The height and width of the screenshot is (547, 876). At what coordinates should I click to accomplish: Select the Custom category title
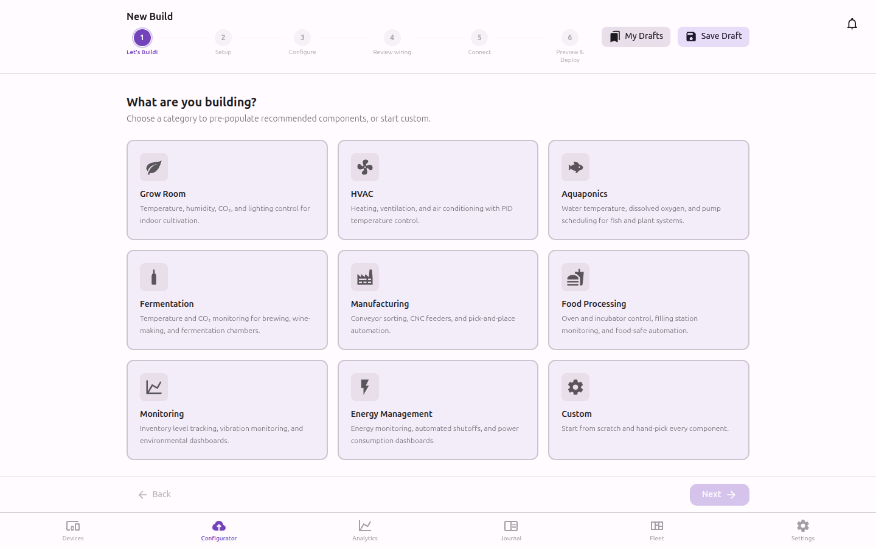click(x=577, y=414)
